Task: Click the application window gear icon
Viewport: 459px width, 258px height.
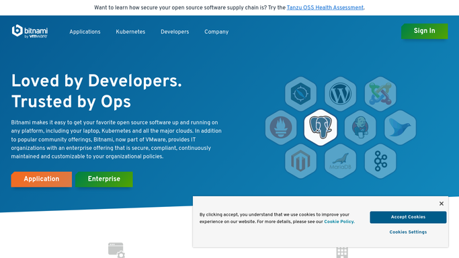Action: (x=116, y=250)
